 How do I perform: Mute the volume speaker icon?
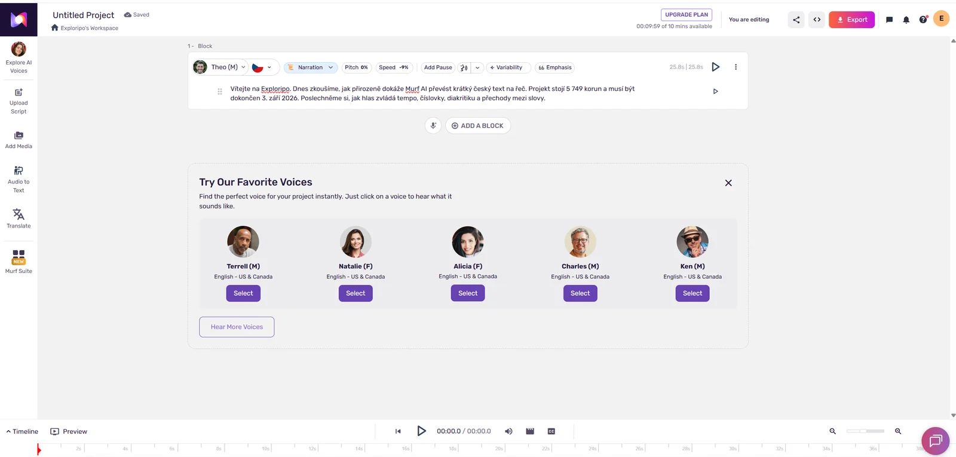point(508,431)
